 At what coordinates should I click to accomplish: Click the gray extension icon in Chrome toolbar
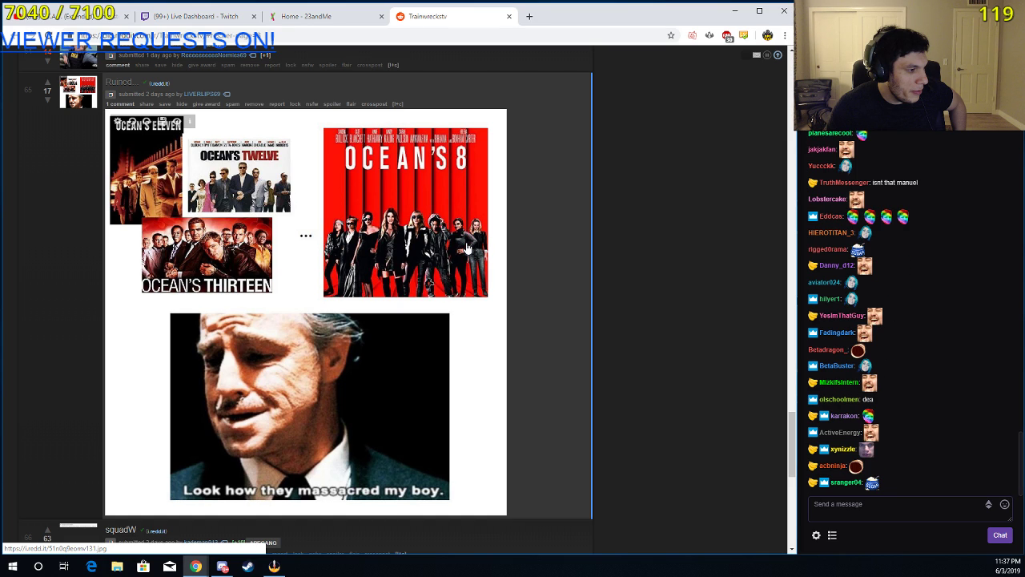(x=709, y=35)
